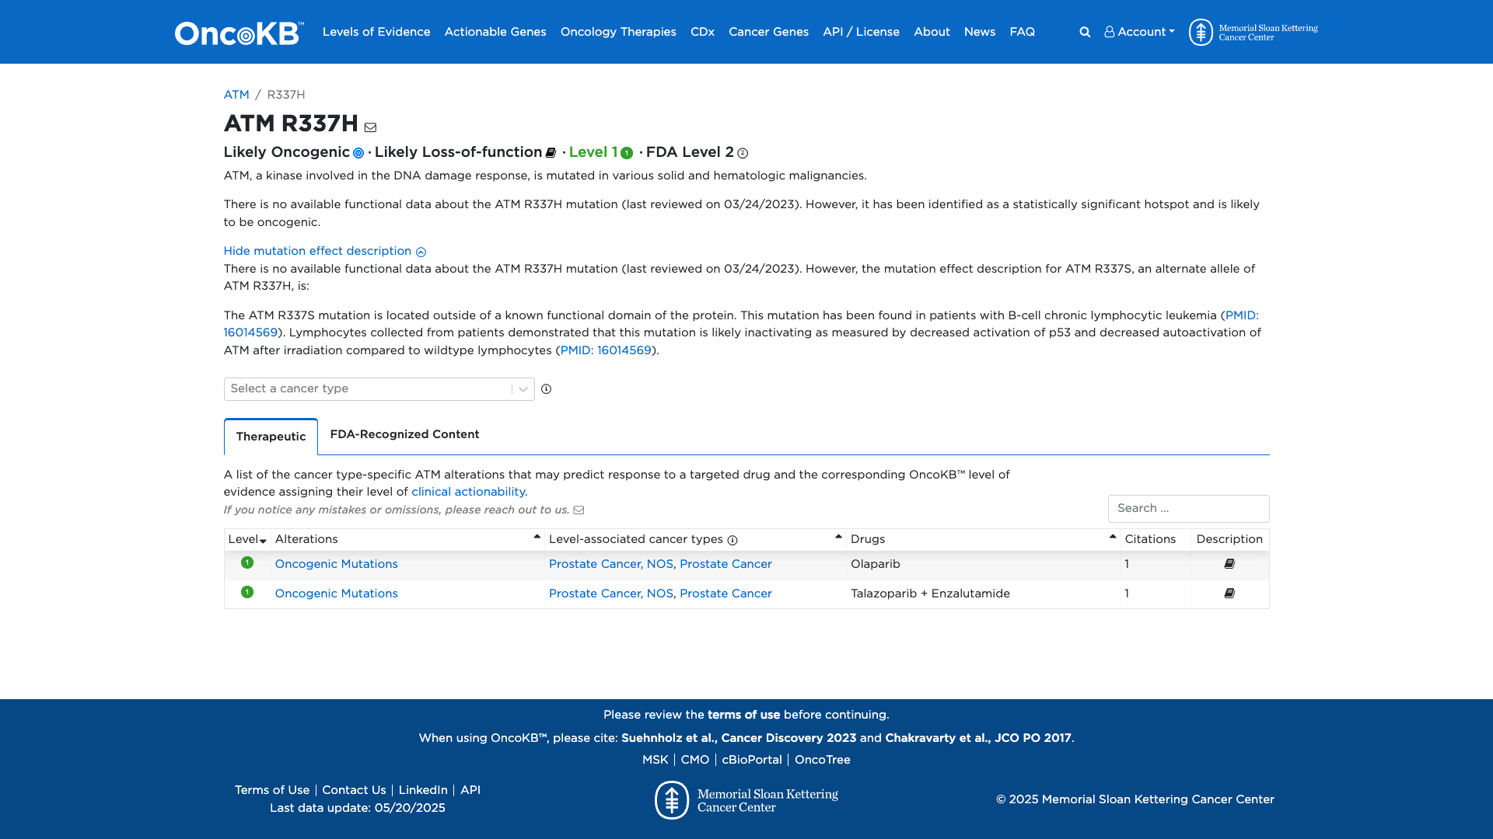This screenshot has height=839, width=1493.
Task: Click the OncoKB logo
Action: [239, 33]
